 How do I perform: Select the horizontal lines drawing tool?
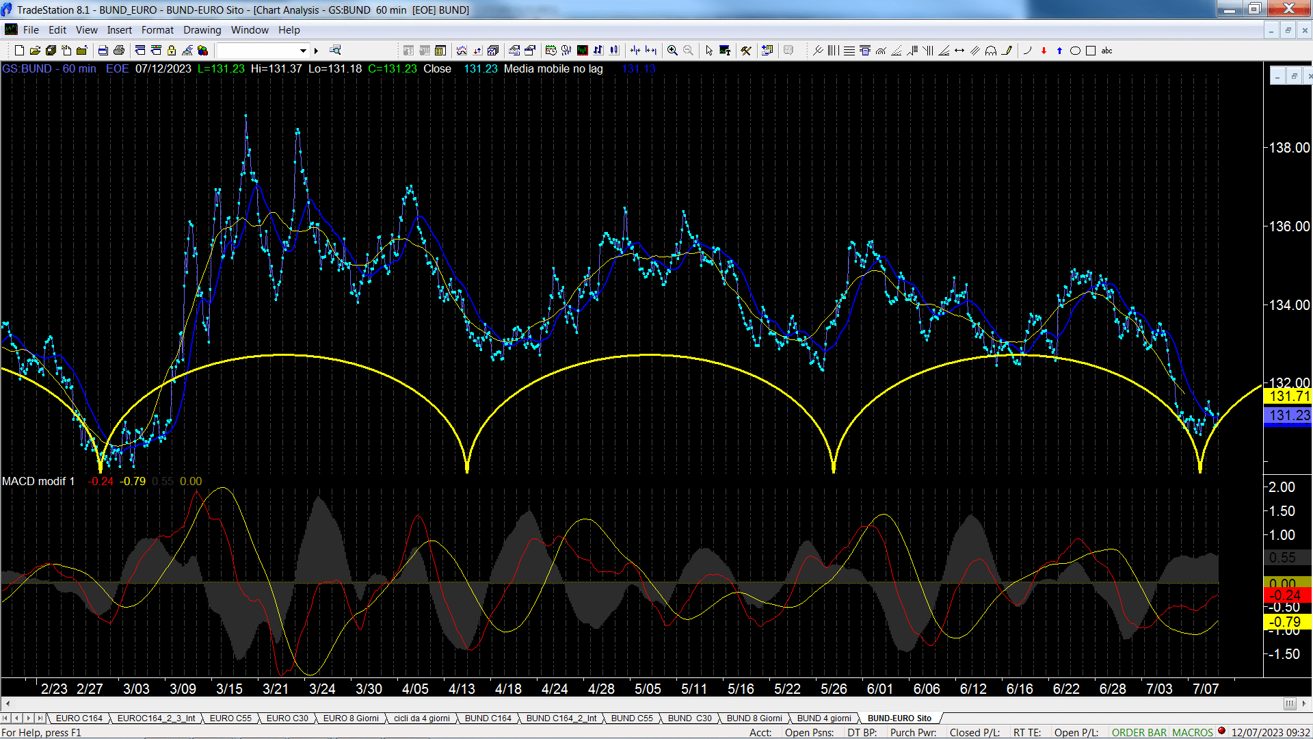(849, 50)
